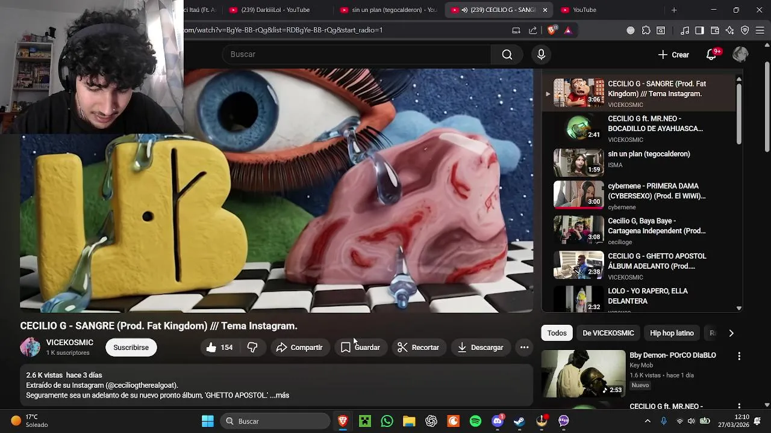Open the weather widget 17°C Soleado
This screenshot has height=433, width=771.
pyautogui.click(x=29, y=421)
